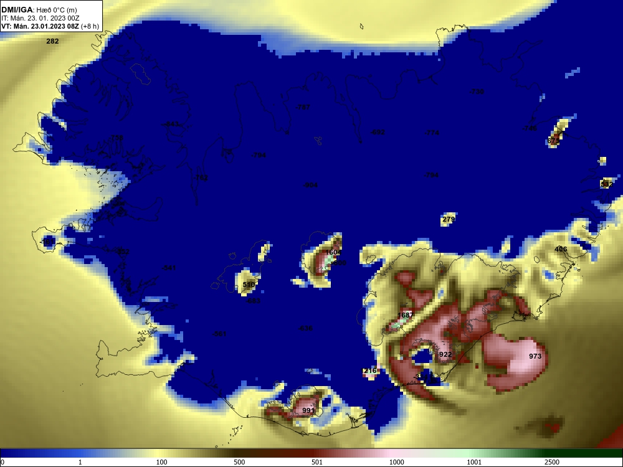Viewport: 623px width, 467px height.
Task: Click the map value 1687
Action: [x=406, y=315]
